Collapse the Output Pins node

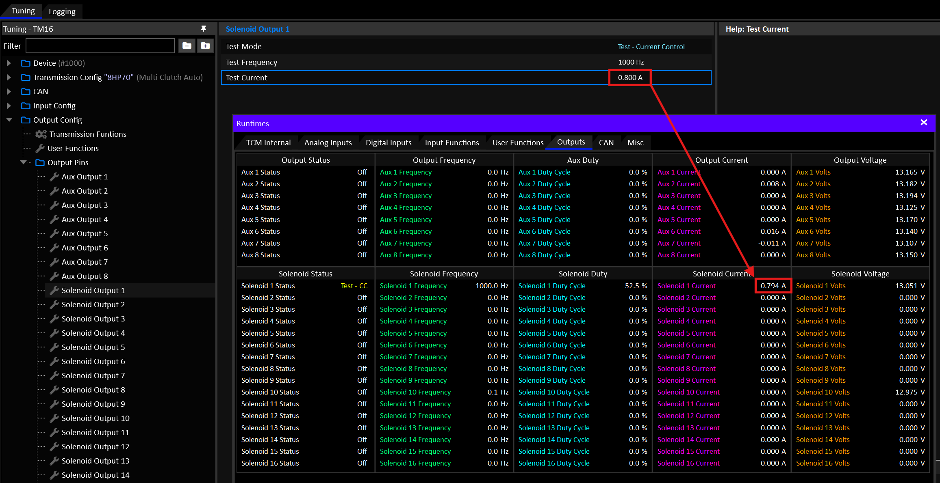click(23, 162)
